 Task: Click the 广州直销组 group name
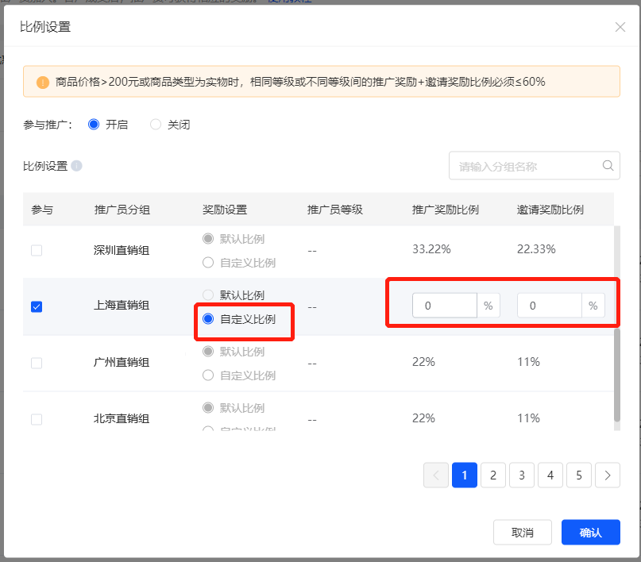click(122, 362)
